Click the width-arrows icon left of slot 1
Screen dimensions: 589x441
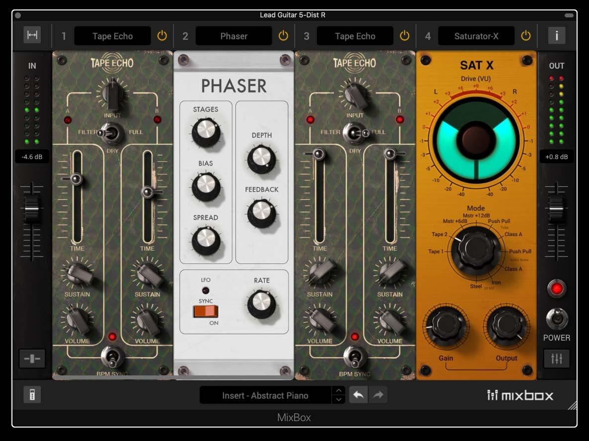pos(32,35)
